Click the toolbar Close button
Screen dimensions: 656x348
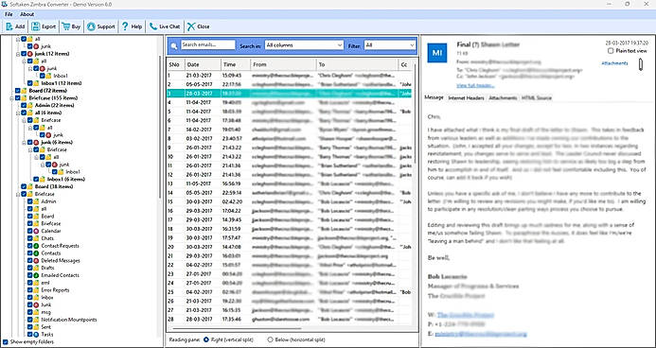pyautogui.click(x=198, y=26)
